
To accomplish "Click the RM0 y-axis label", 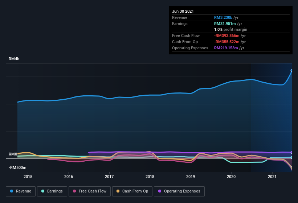I will pos(13,154).
